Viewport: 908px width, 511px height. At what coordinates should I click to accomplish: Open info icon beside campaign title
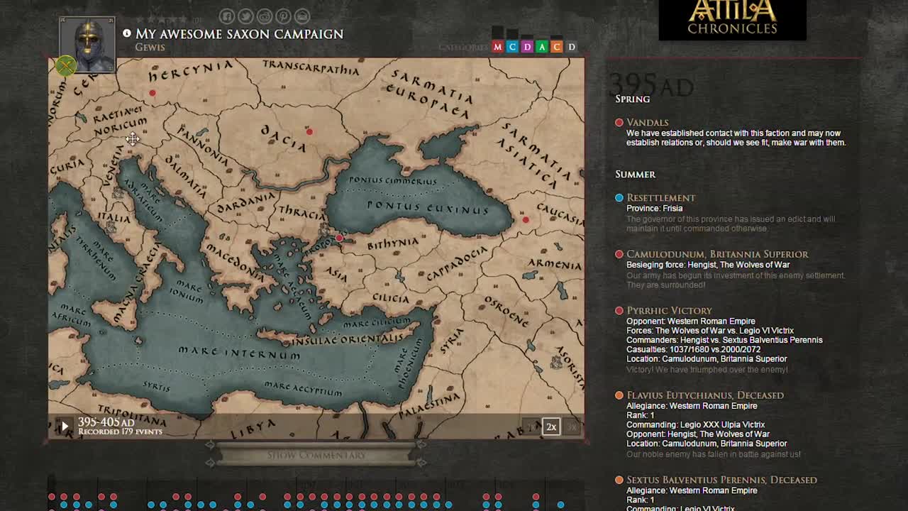(127, 33)
